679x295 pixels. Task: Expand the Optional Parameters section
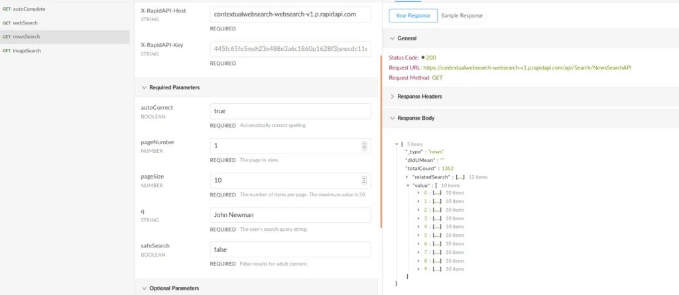(x=145, y=288)
